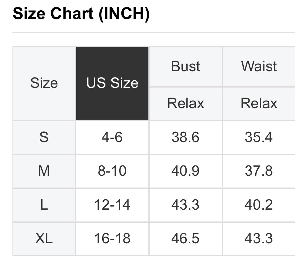Image resolution: width=295 pixels, height=256 pixels.
Task: Select the S size row label
Action: tap(44, 137)
